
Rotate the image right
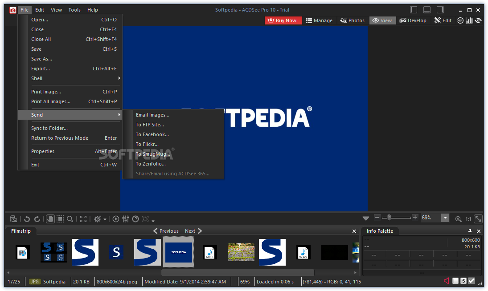pos(37,219)
